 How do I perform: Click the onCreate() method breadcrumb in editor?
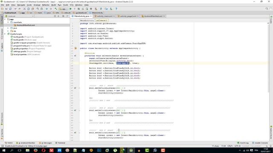[102, 20]
